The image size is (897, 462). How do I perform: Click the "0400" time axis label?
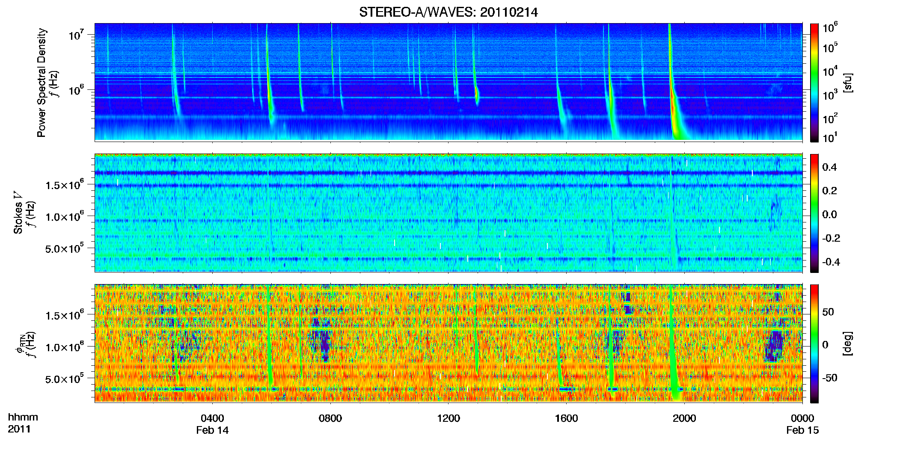click(212, 418)
